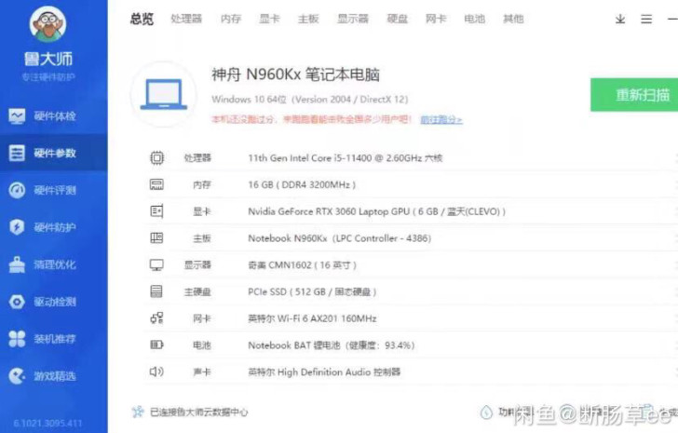The width and height of the screenshot is (678, 433).
Task: Switch to 其他 tab
Action: 513,19
